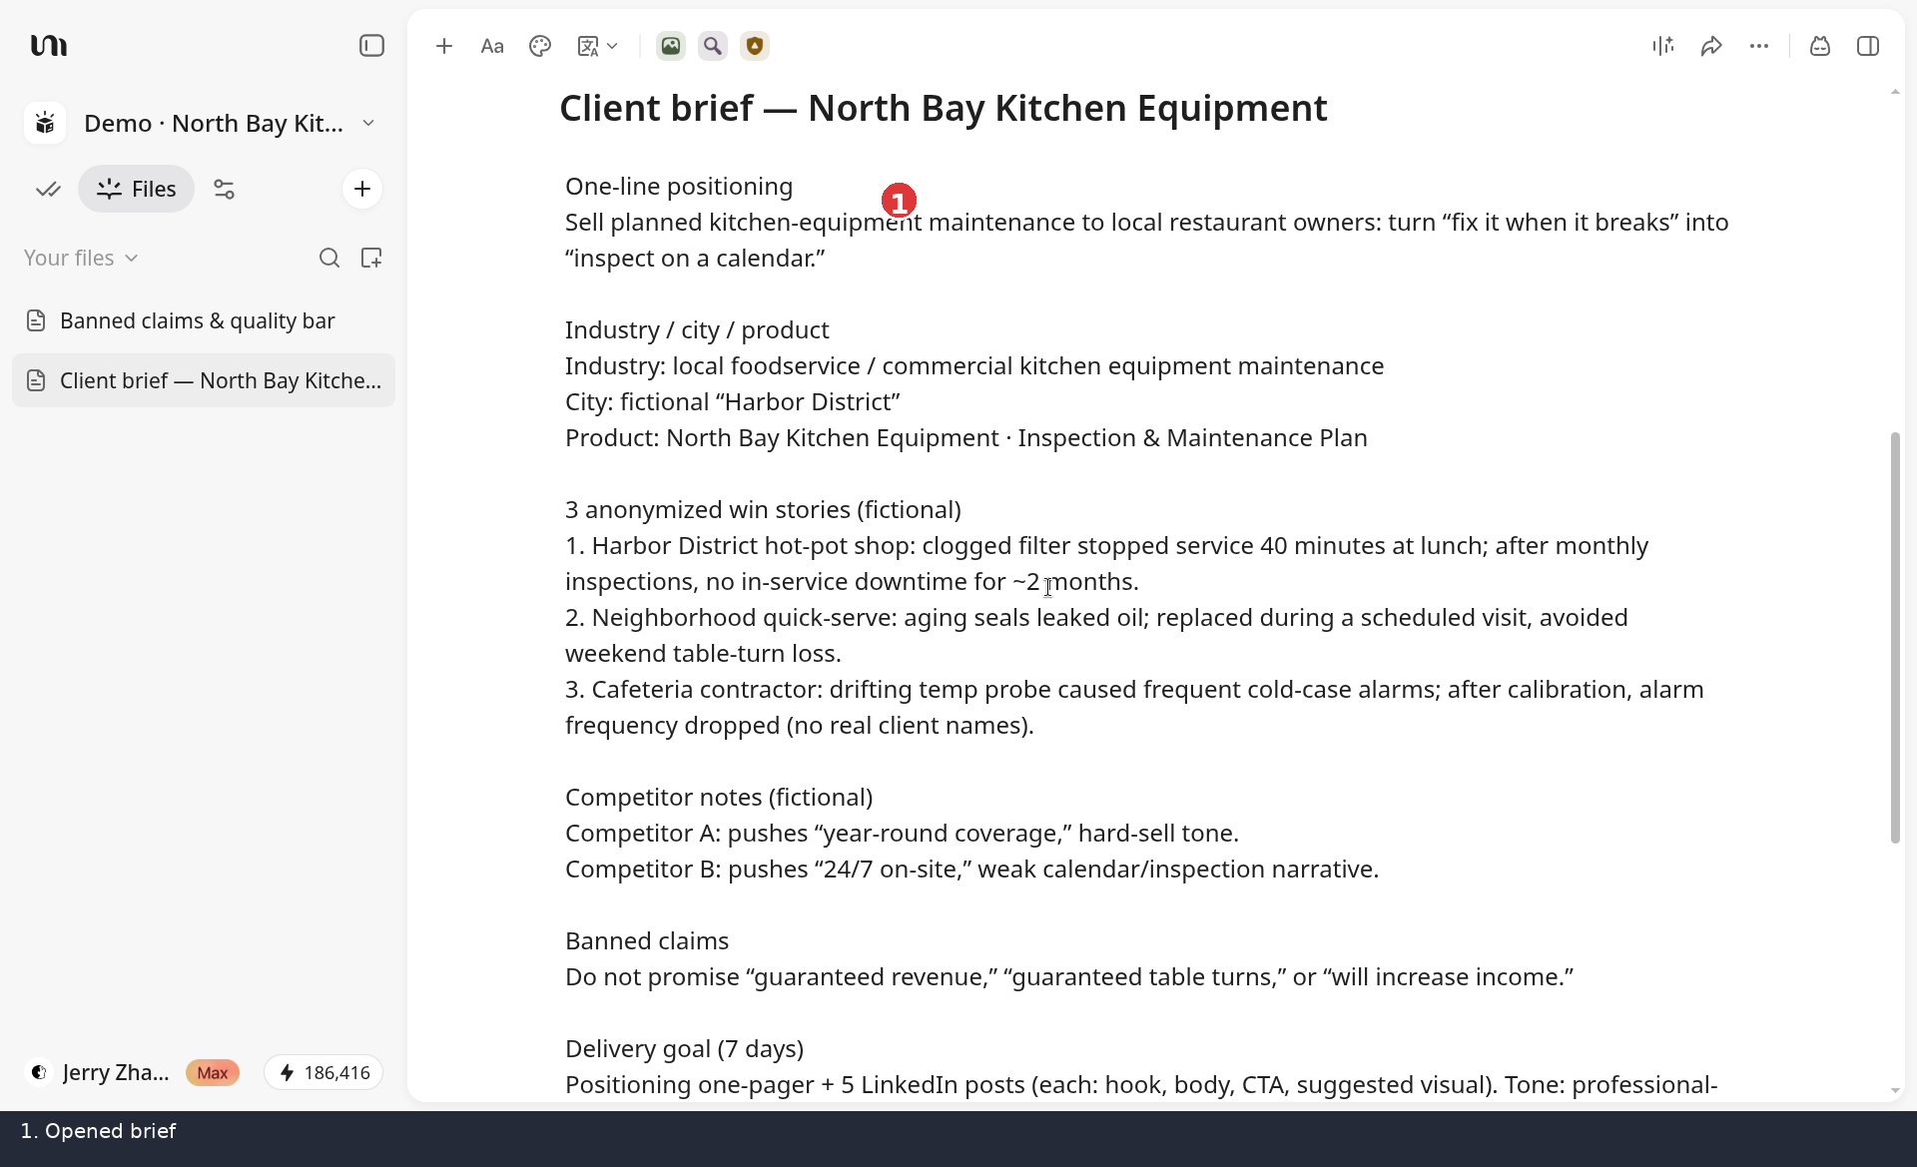Click the user avatar Jerry Zha...

click(38, 1072)
